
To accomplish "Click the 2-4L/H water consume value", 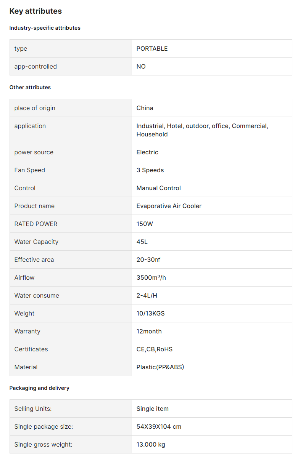I will click(x=147, y=295).
